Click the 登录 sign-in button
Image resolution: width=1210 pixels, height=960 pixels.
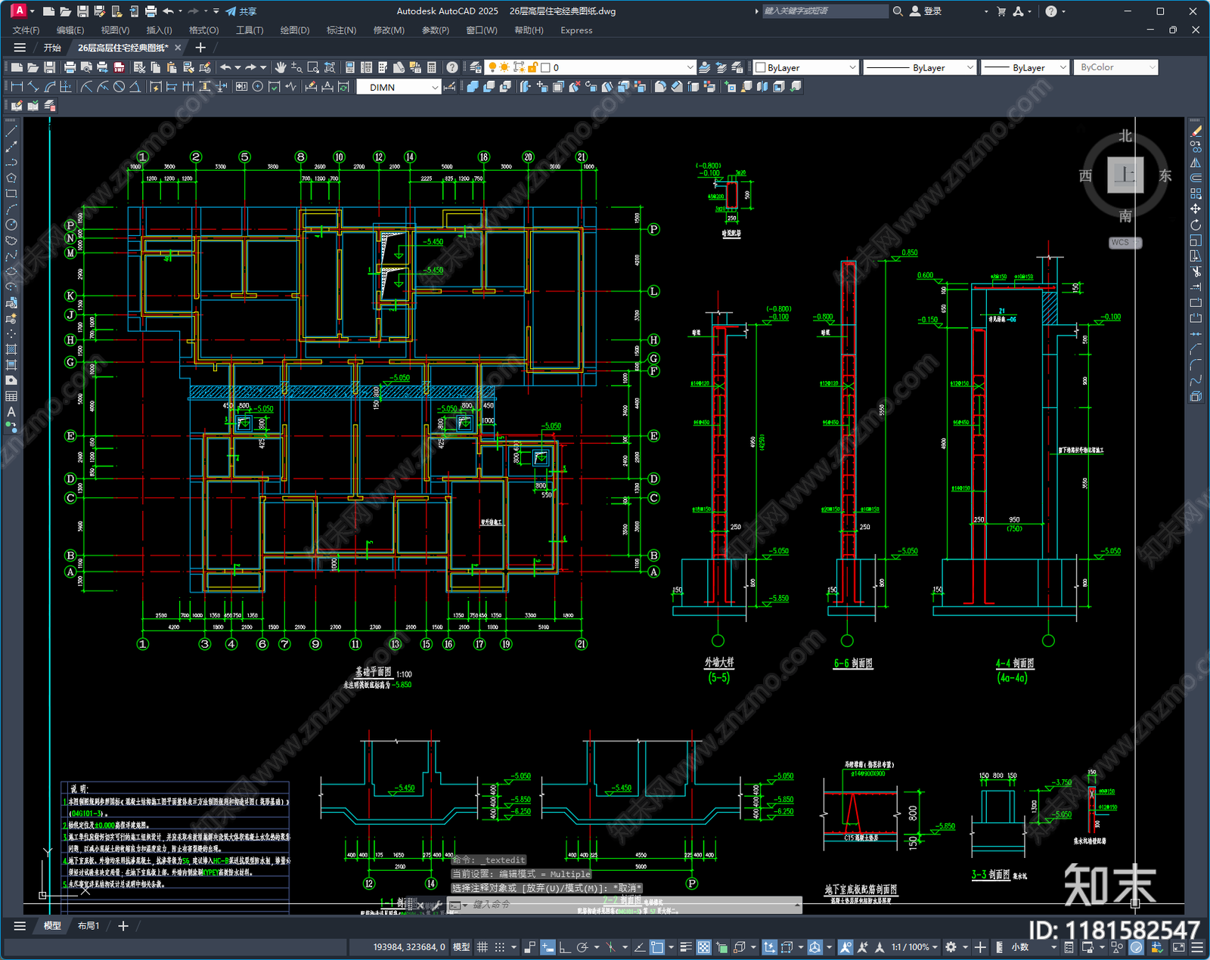[x=926, y=11]
